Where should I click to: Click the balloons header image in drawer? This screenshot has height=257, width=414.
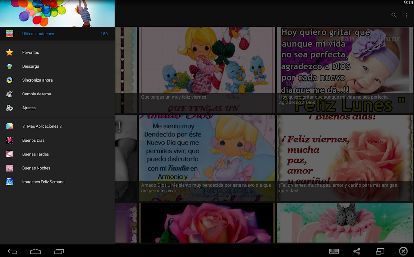point(57,13)
